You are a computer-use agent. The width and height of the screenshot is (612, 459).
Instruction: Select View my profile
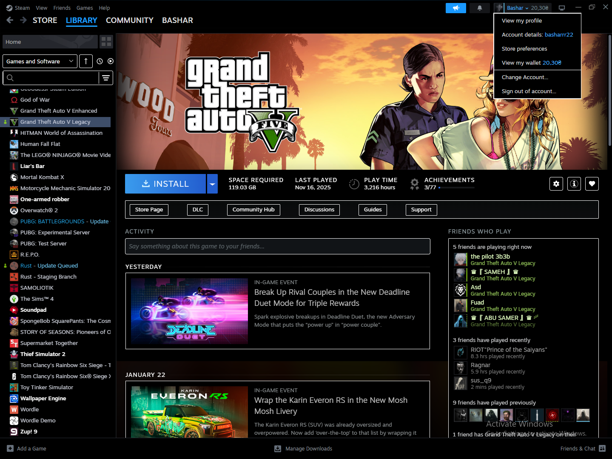point(538,20)
